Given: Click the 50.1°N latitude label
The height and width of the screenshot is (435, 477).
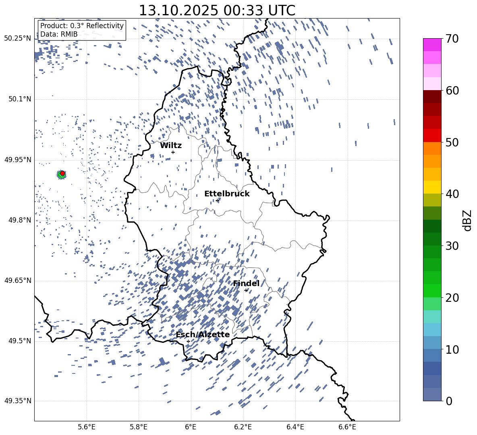Looking at the screenshot, I should coord(20,99).
